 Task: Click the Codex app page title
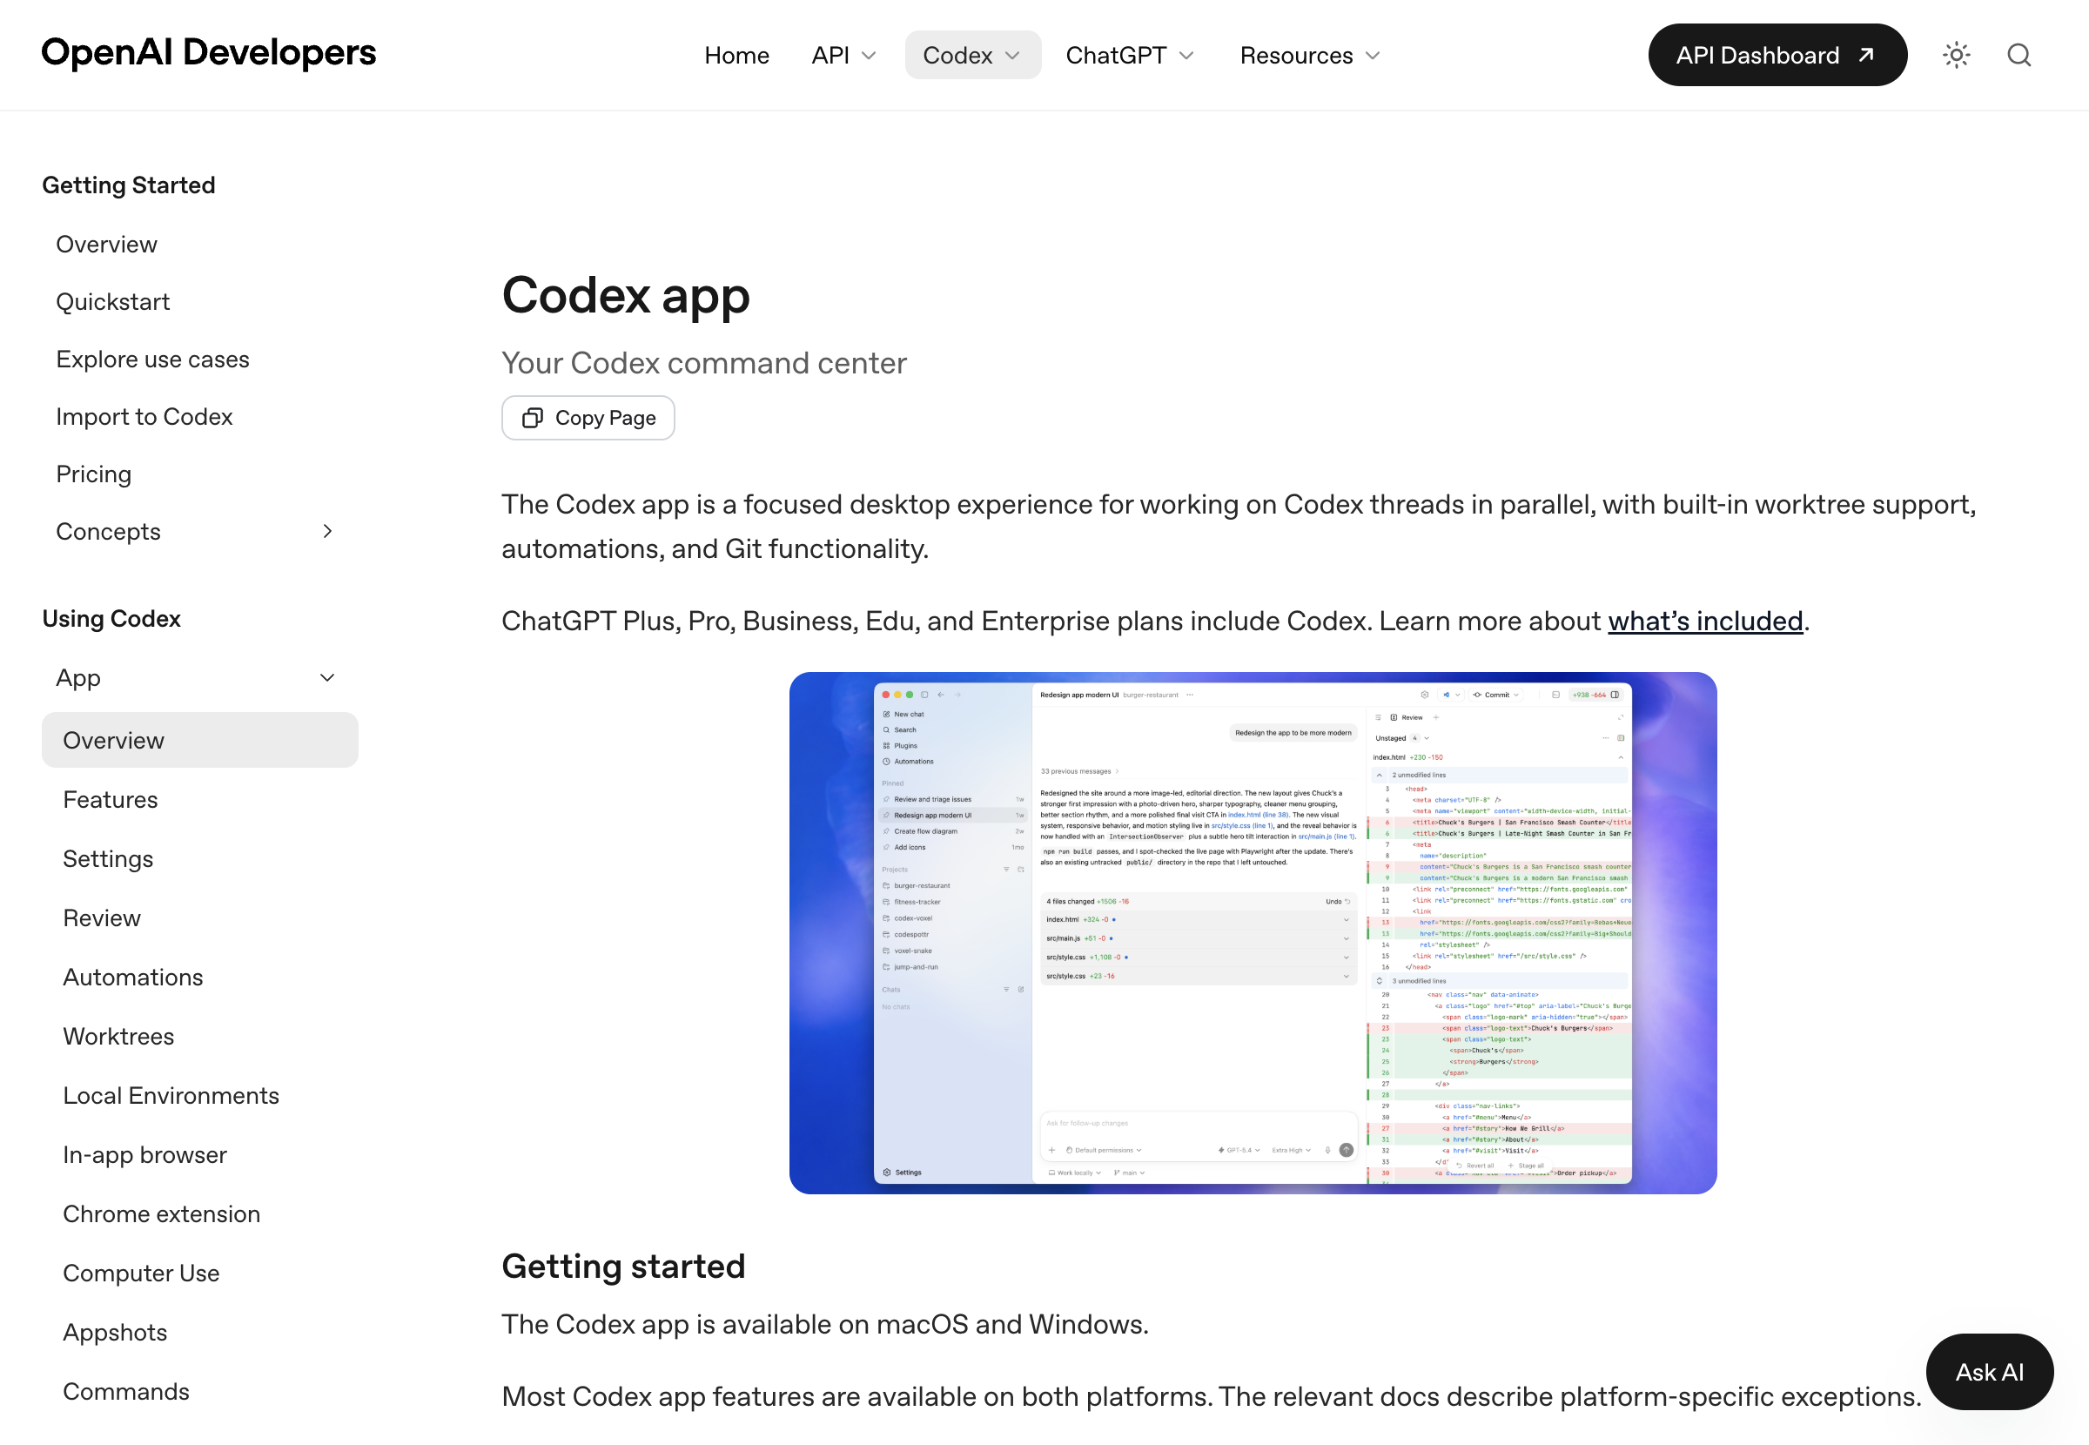point(627,295)
